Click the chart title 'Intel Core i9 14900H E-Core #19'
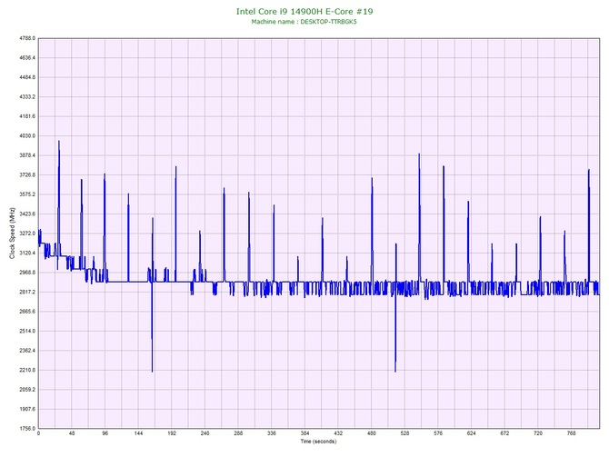This screenshot has height=457, width=609. [304, 11]
